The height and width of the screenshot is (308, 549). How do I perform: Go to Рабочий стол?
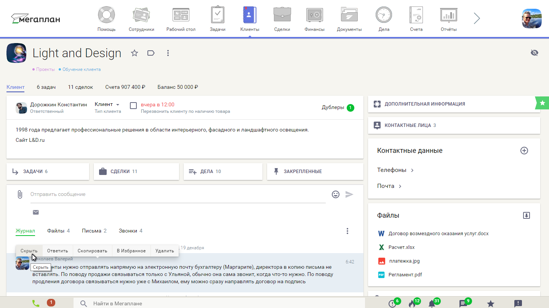[x=181, y=19]
